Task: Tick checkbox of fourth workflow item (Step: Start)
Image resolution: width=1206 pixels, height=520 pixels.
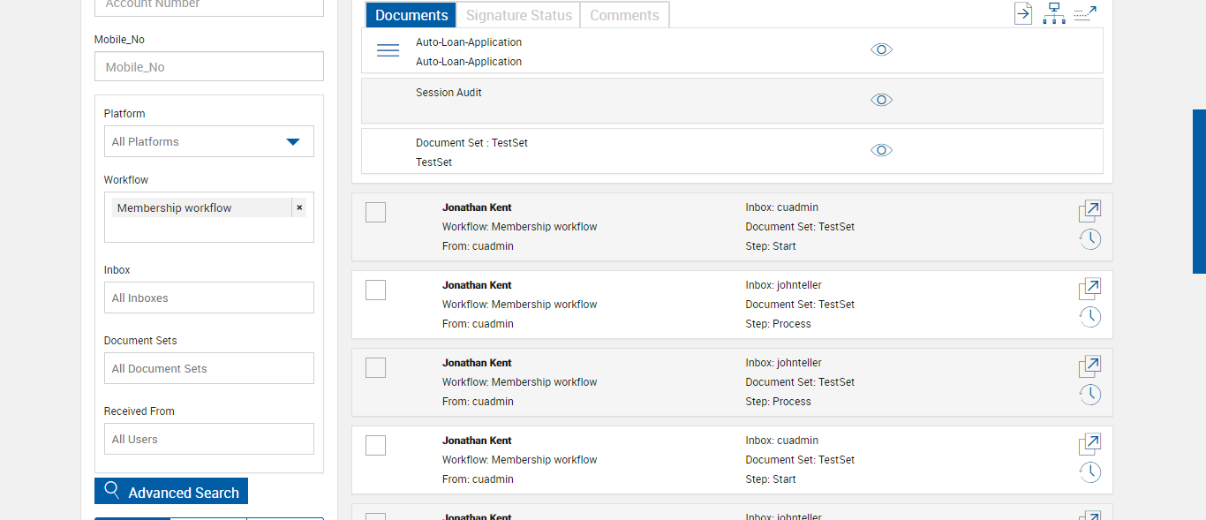Action: [x=375, y=445]
